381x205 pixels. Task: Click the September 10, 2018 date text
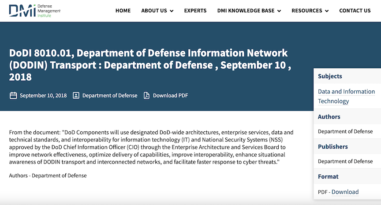coord(43,95)
